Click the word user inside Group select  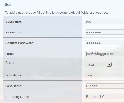click(91, 65)
